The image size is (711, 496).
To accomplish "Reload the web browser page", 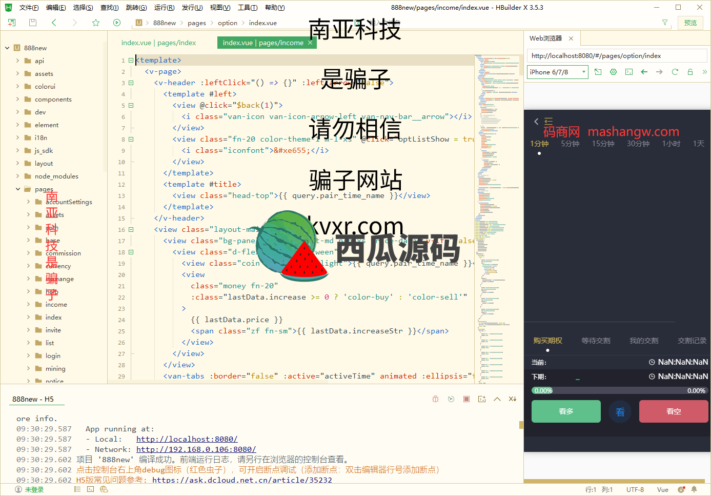I will click(x=675, y=72).
